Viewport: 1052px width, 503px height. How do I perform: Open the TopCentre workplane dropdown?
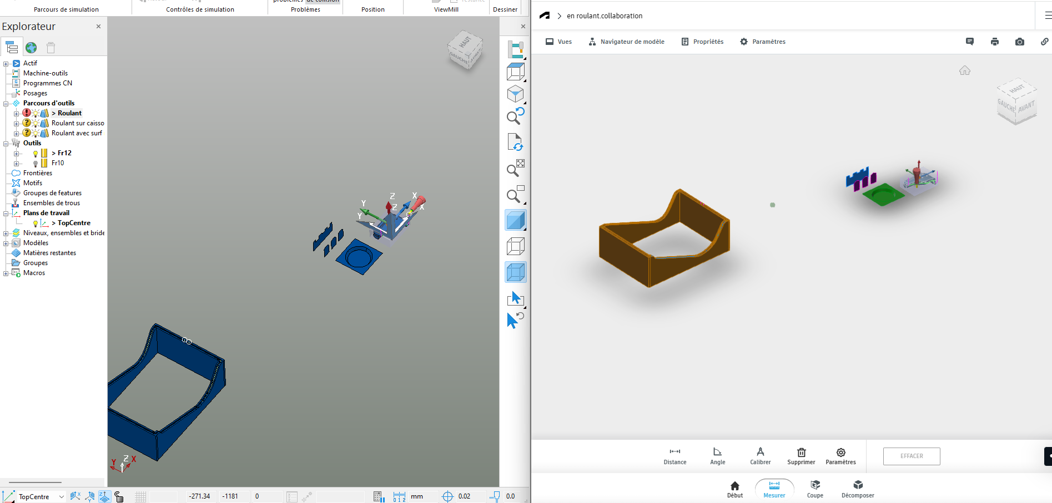pos(61,497)
